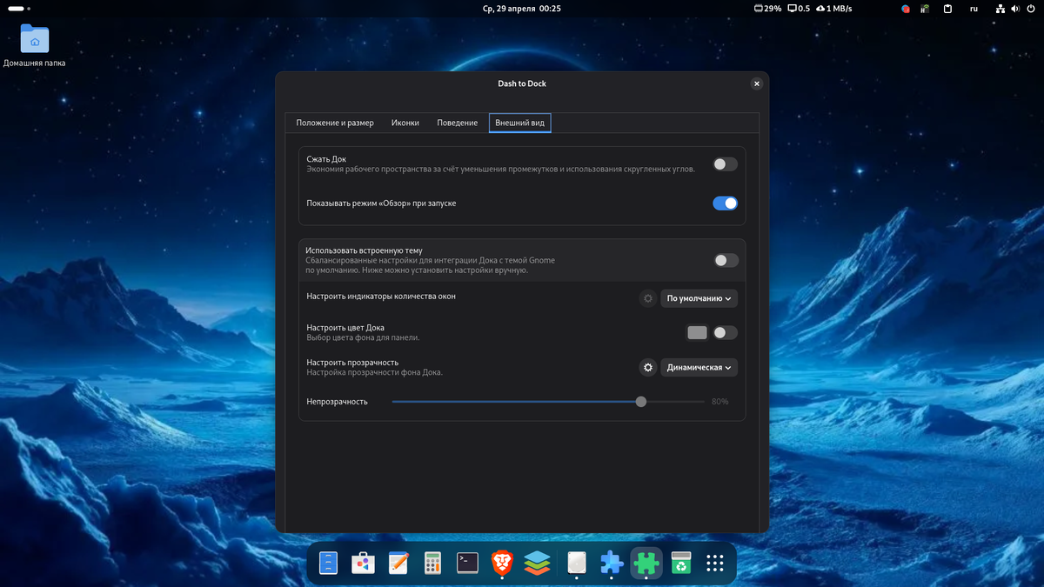This screenshot has height=587, width=1044.
Task: Open the tray icon with the green Wi-Fi mark
Action: click(x=927, y=9)
